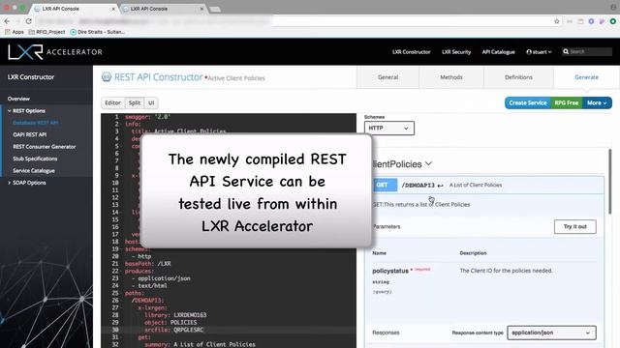Open the stuart user dropdown

[539, 51]
